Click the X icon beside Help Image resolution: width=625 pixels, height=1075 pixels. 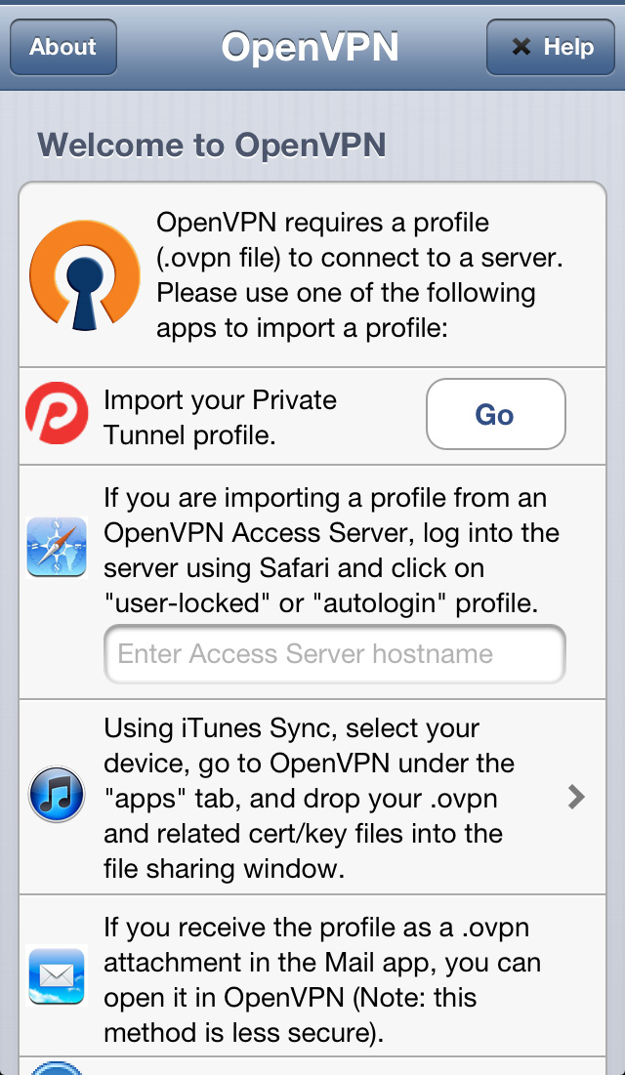(x=521, y=47)
